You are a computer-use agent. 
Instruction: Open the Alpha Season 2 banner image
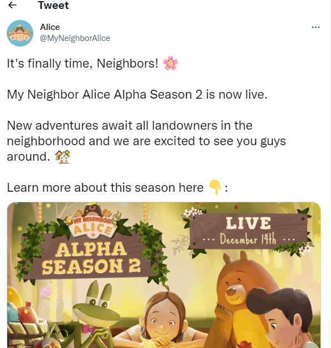(164, 275)
